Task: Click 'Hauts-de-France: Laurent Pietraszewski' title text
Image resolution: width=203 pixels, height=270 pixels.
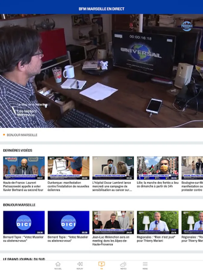Action: click(x=23, y=186)
